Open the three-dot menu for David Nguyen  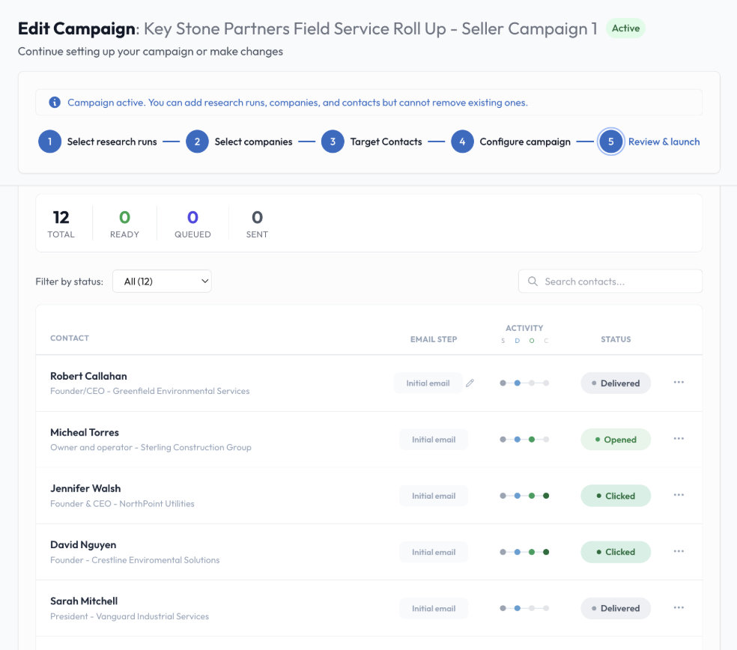(x=679, y=551)
